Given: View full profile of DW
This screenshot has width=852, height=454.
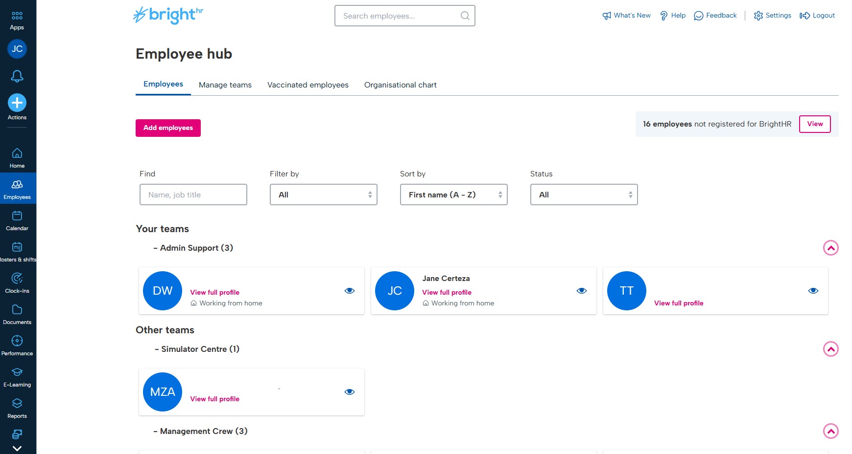Looking at the screenshot, I should 215,292.
